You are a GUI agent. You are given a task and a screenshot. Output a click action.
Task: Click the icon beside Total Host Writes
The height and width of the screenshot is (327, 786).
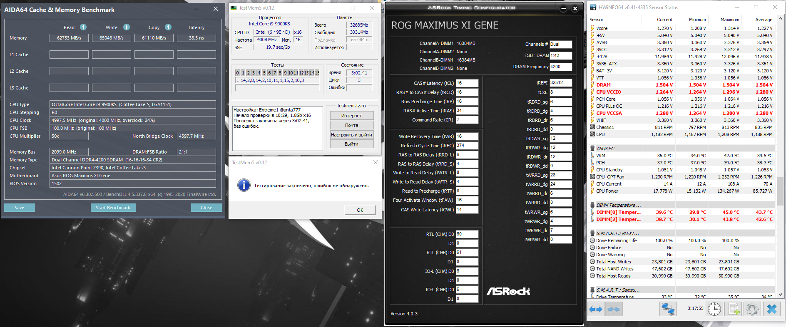pos(592,261)
